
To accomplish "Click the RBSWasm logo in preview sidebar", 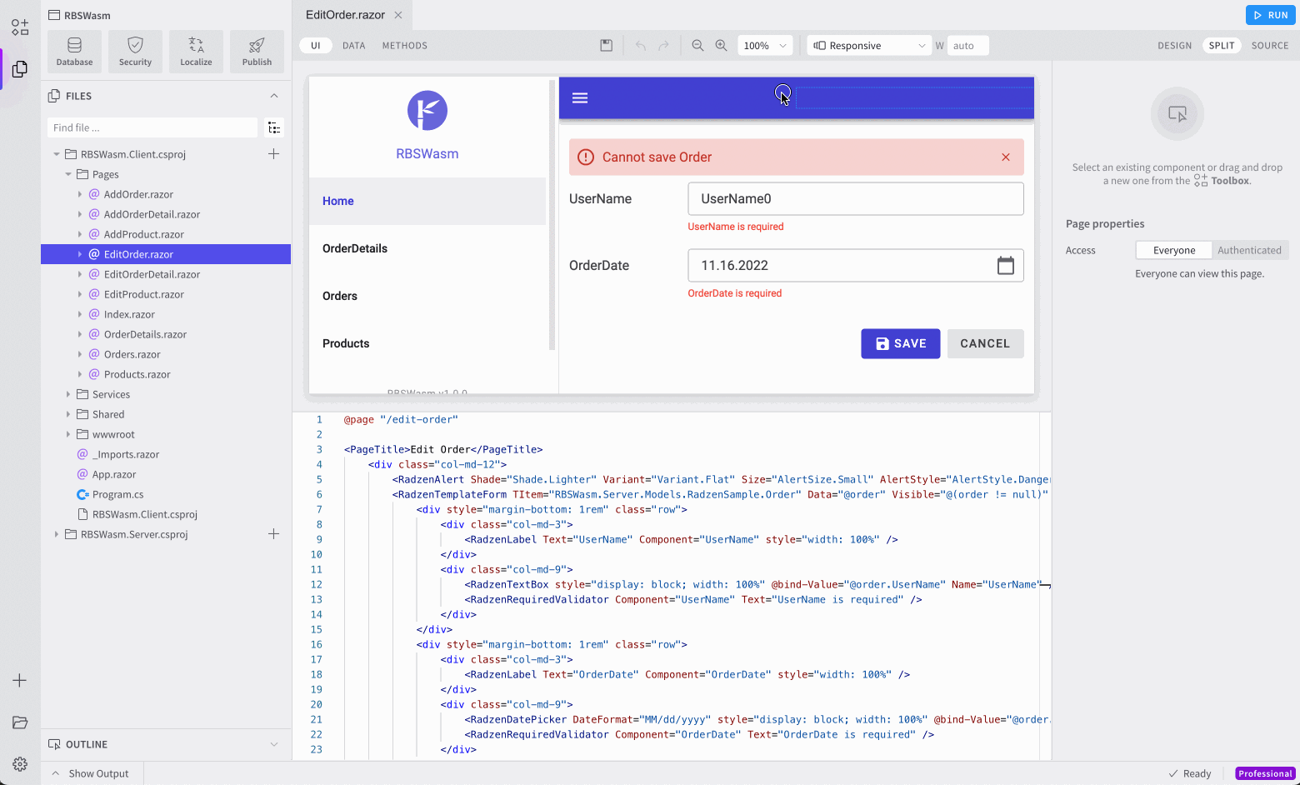I will coord(427,110).
